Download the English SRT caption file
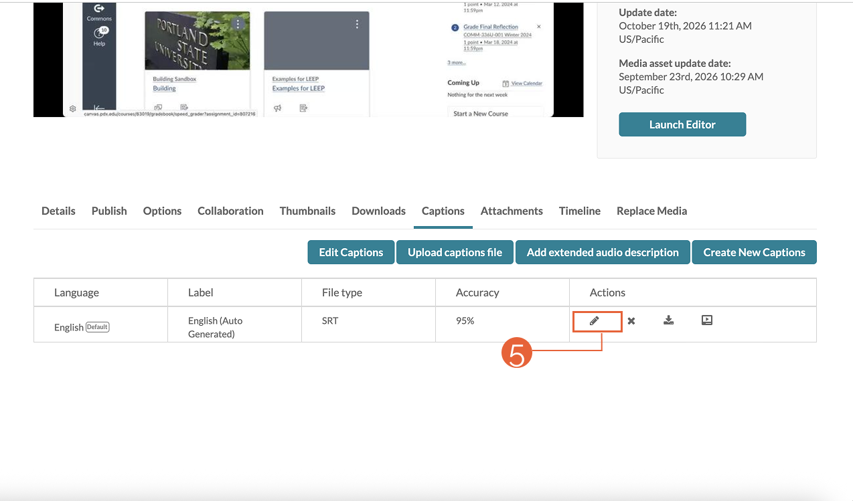 tap(668, 320)
